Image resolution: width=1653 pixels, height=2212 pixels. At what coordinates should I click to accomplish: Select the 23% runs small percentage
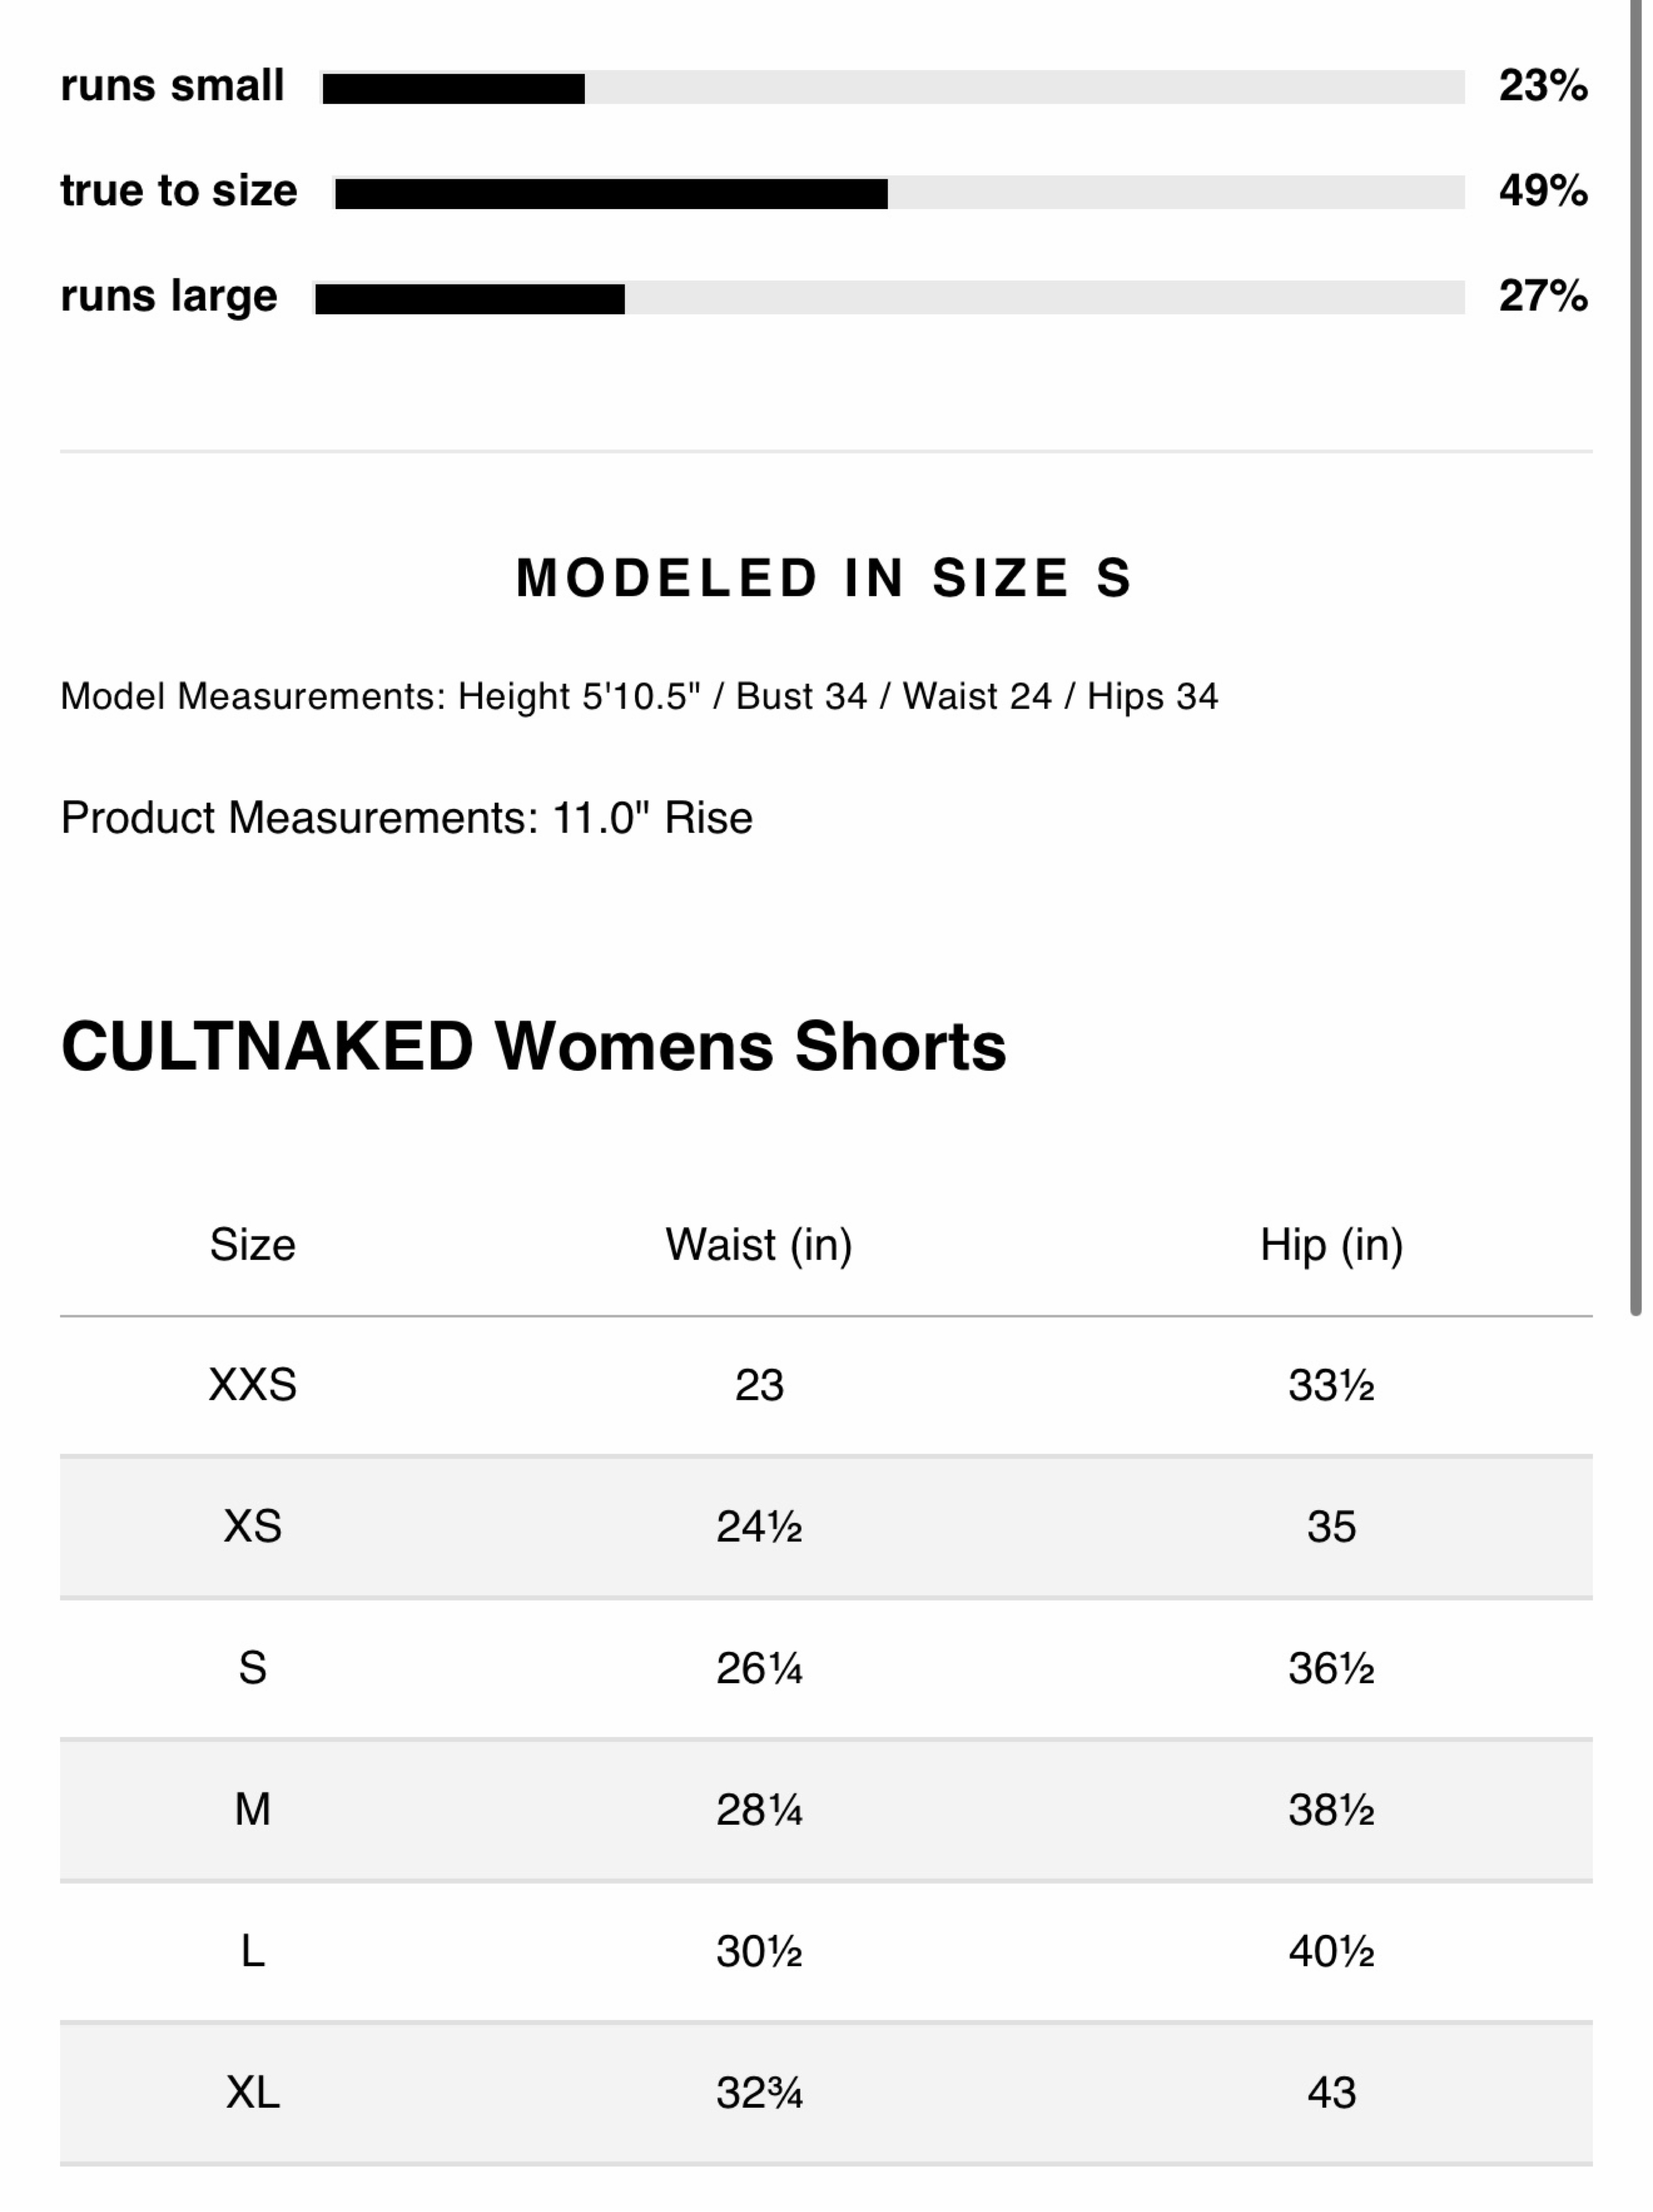pyautogui.click(x=1542, y=86)
